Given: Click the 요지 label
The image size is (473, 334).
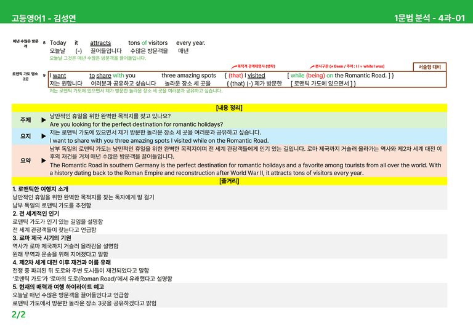Looking at the screenshot, I should [x=26, y=136].
